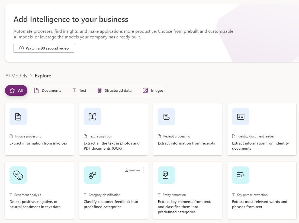Open Extract information from receipts card
Image resolution: width=299 pixels, height=223 pixels.
(188, 129)
